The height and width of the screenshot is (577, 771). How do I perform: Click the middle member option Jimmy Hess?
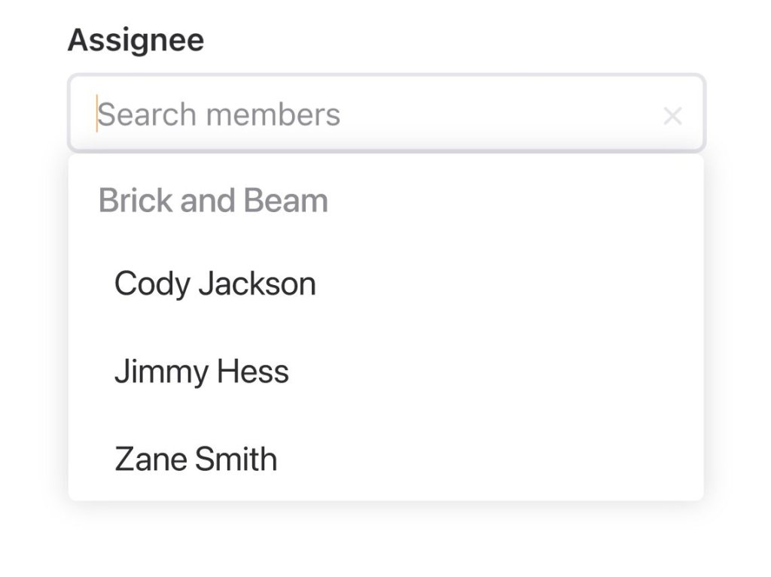202,372
